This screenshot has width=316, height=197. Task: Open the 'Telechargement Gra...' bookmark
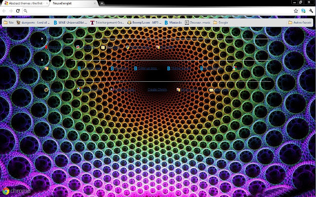(x=107, y=23)
